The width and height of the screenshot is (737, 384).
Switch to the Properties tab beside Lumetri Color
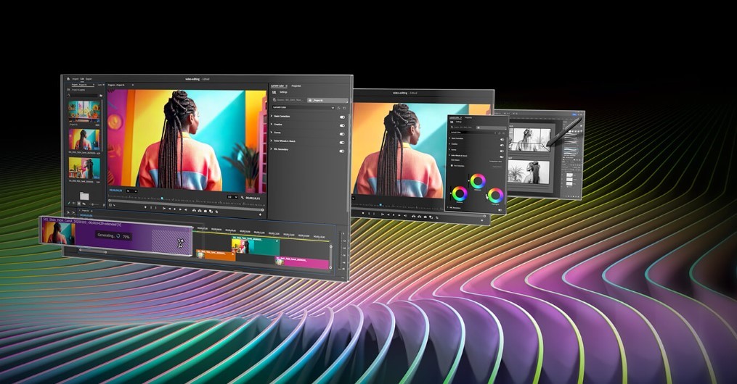pyautogui.click(x=298, y=85)
